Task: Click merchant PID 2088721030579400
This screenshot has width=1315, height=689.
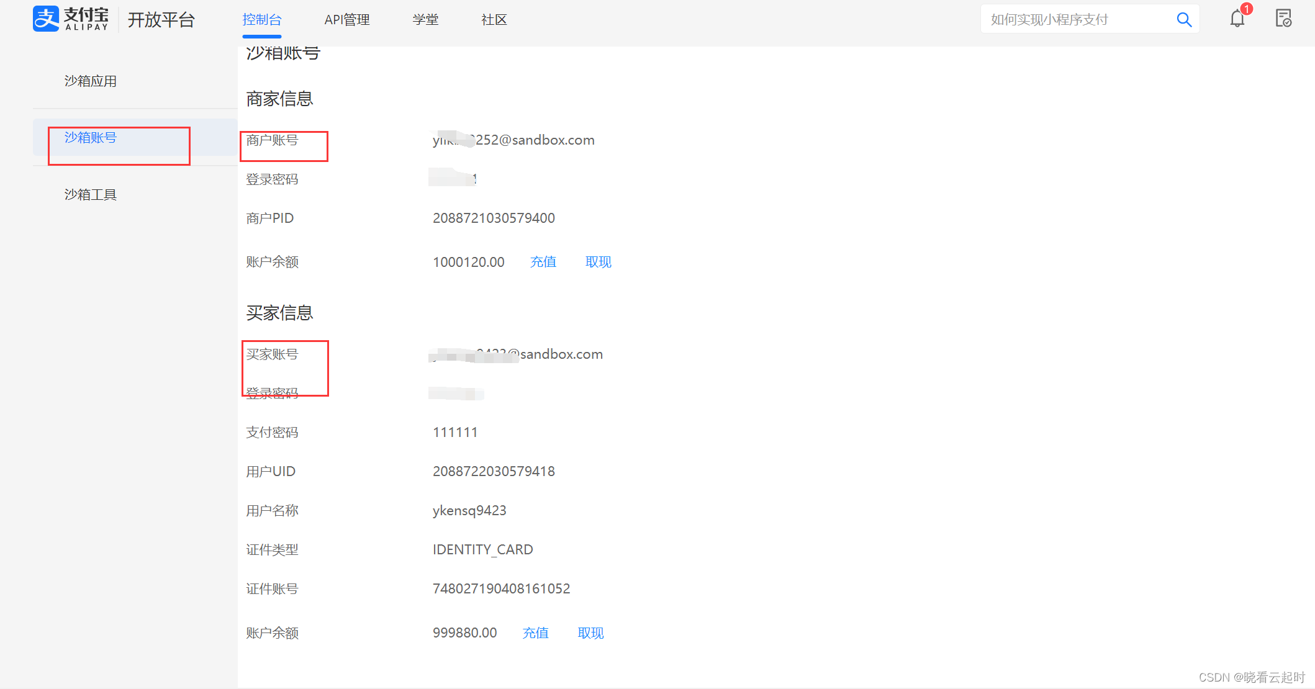Action: pos(494,218)
